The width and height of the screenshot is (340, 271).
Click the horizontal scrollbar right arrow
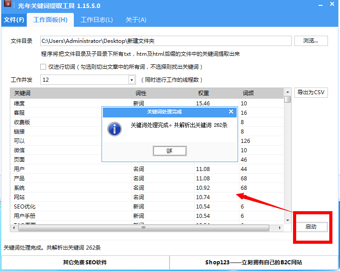pyautogui.click(x=280, y=228)
